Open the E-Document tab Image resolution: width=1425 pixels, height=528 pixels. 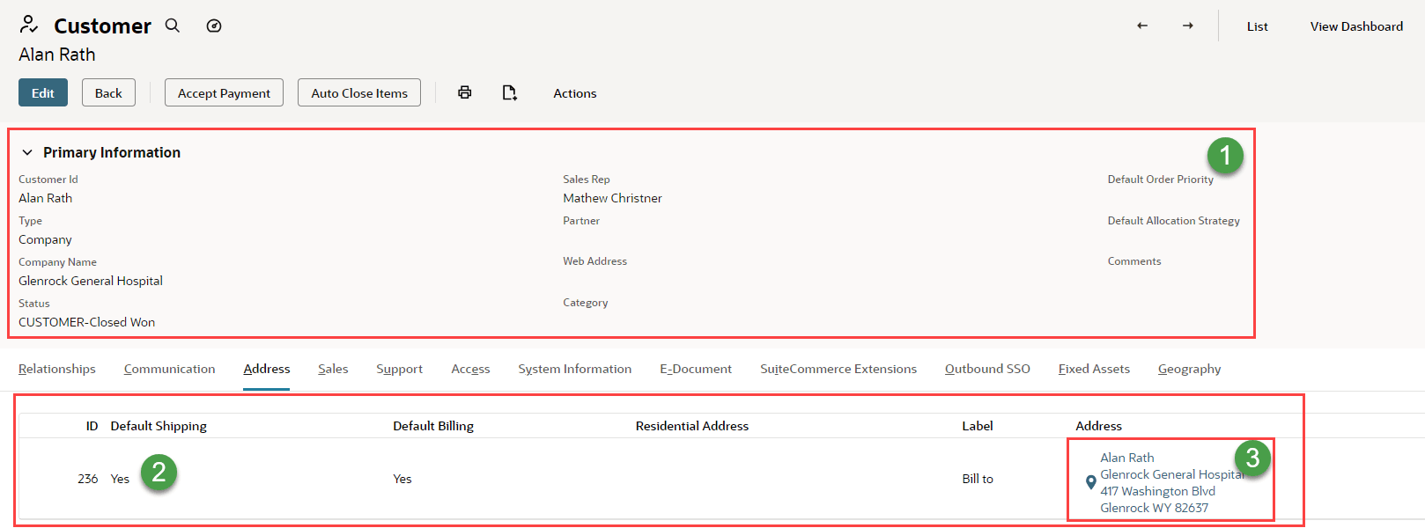click(x=696, y=369)
